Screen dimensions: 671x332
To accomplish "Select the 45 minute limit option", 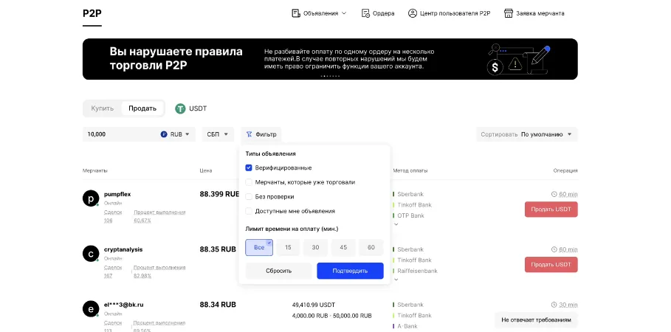I will tap(343, 247).
